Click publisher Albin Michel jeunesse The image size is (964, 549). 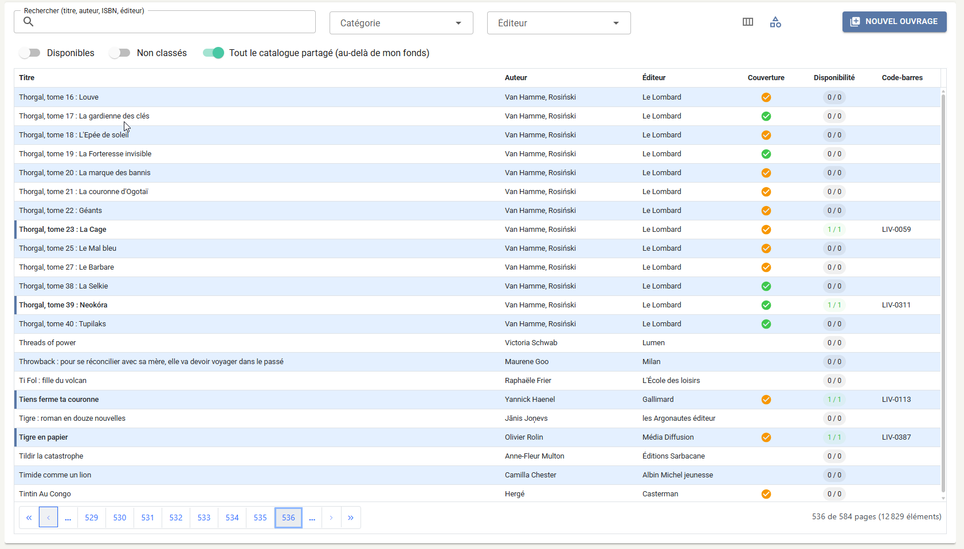pyautogui.click(x=678, y=475)
